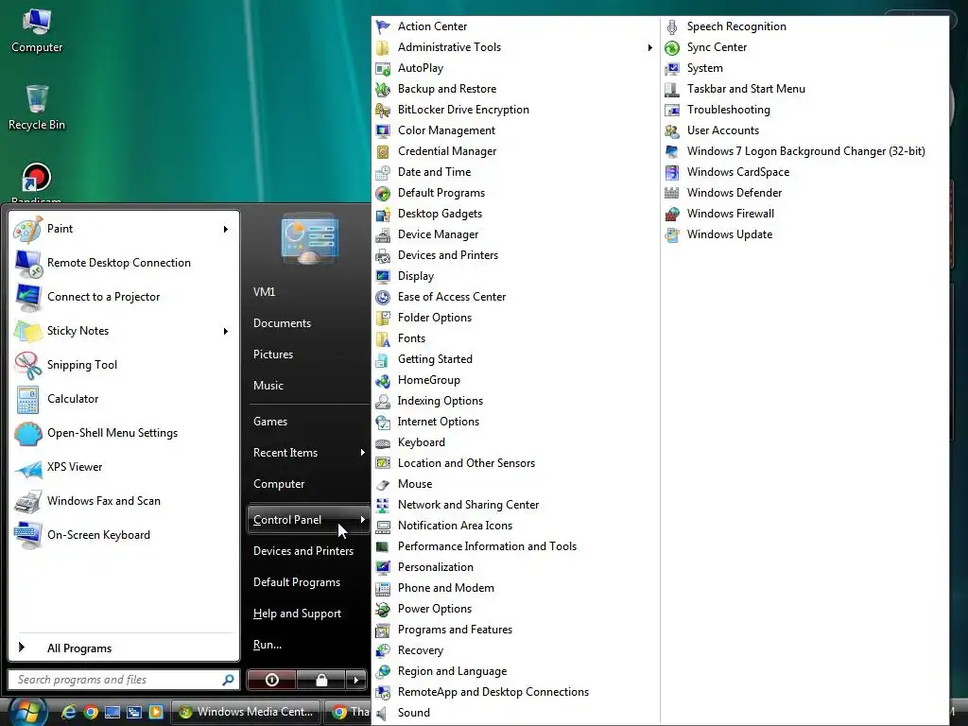Click the Device Manager icon
The image size is (968, 726).
(383, 234)
